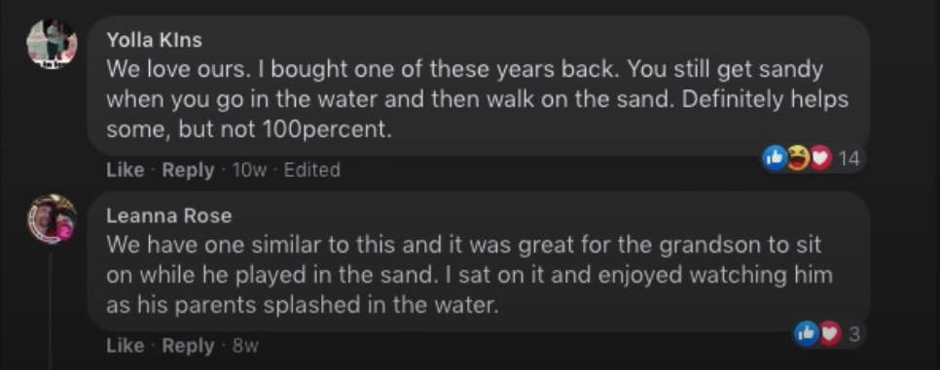This screenshot has height=370, width=940.
Task: Reply to Yolla Klns's comment
Action: (188, 170)
